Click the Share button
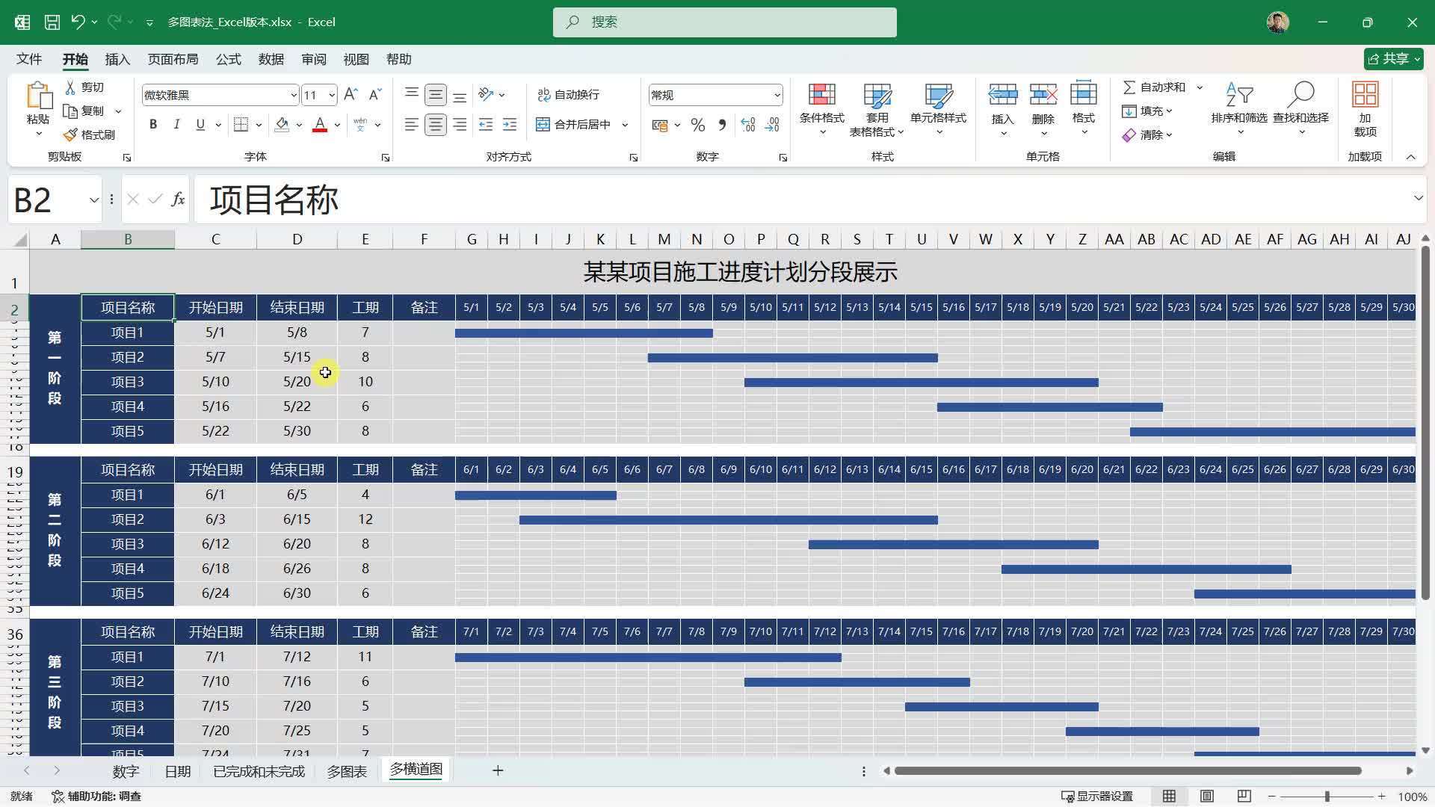The width and height of the screenshot is (1435, 807). pos(1392,59)
